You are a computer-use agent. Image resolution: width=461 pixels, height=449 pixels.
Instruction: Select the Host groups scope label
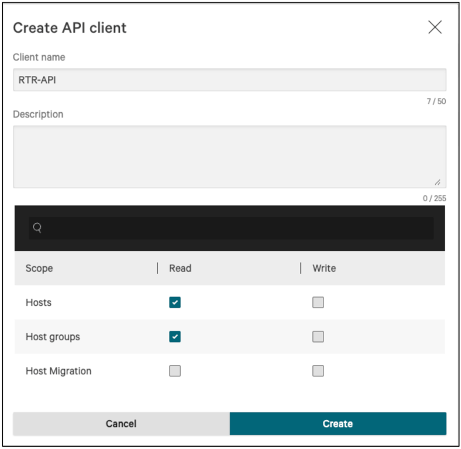[x=53, y=337]
